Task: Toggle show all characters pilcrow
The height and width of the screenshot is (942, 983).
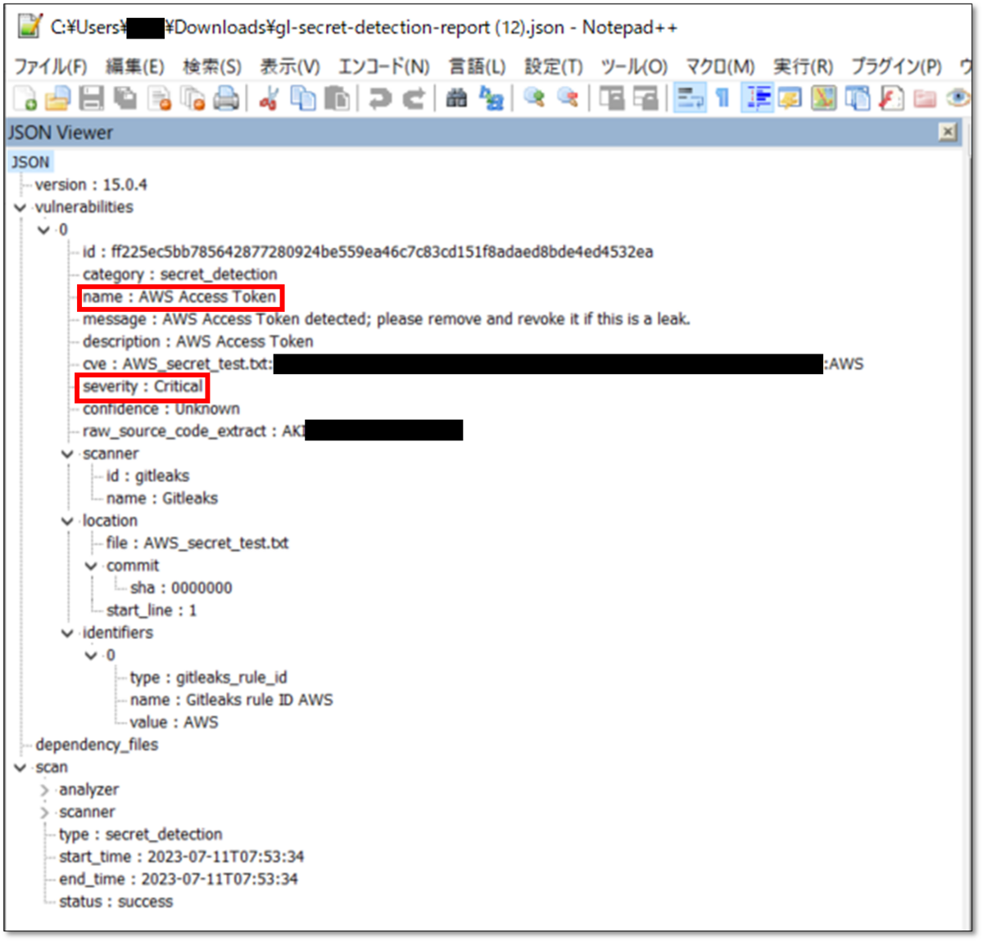Action: tap(722, 99)
